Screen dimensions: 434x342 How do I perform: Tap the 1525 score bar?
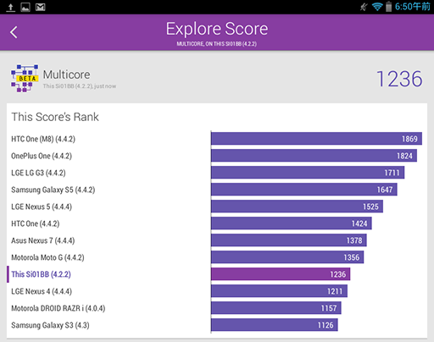pyautogui.click(x=298, y=207)
